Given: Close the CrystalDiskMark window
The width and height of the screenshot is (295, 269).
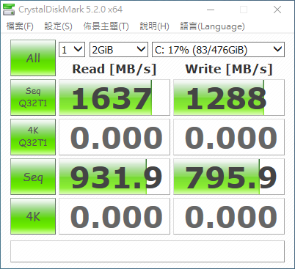Looking at the screenshot, I should coord(277,10).
